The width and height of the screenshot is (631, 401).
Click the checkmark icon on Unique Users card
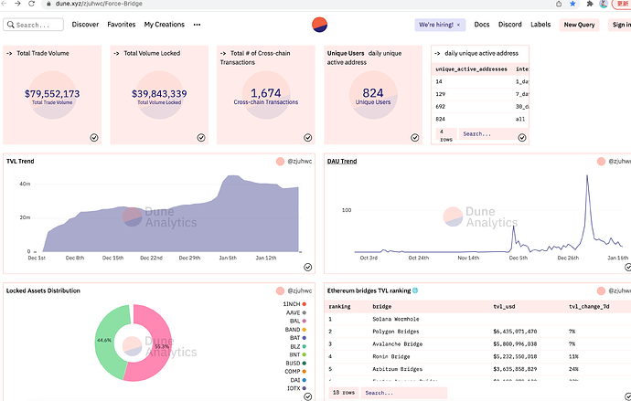[415, 138]
